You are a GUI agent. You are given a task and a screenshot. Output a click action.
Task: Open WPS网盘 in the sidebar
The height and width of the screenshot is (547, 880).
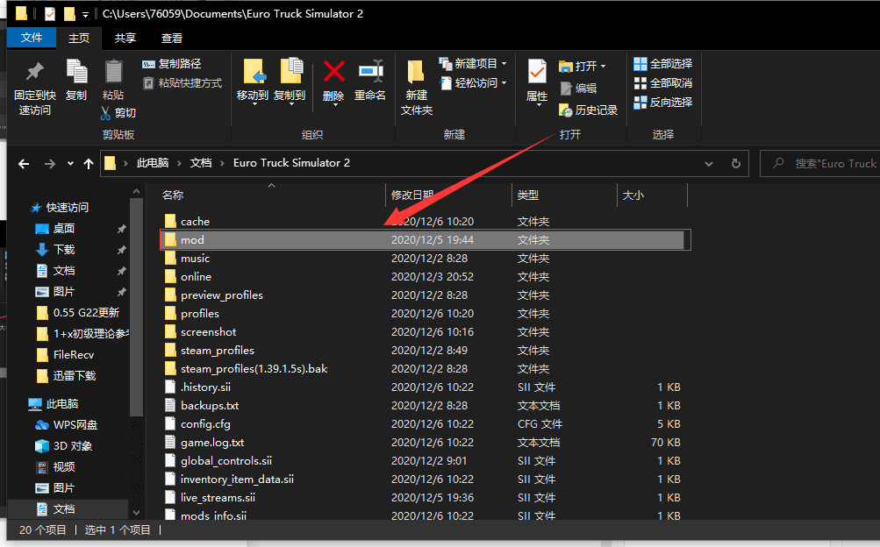tap(66, 425)
